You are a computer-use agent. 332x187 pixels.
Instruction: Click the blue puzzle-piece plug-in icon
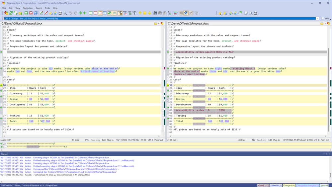coord(186,13)
